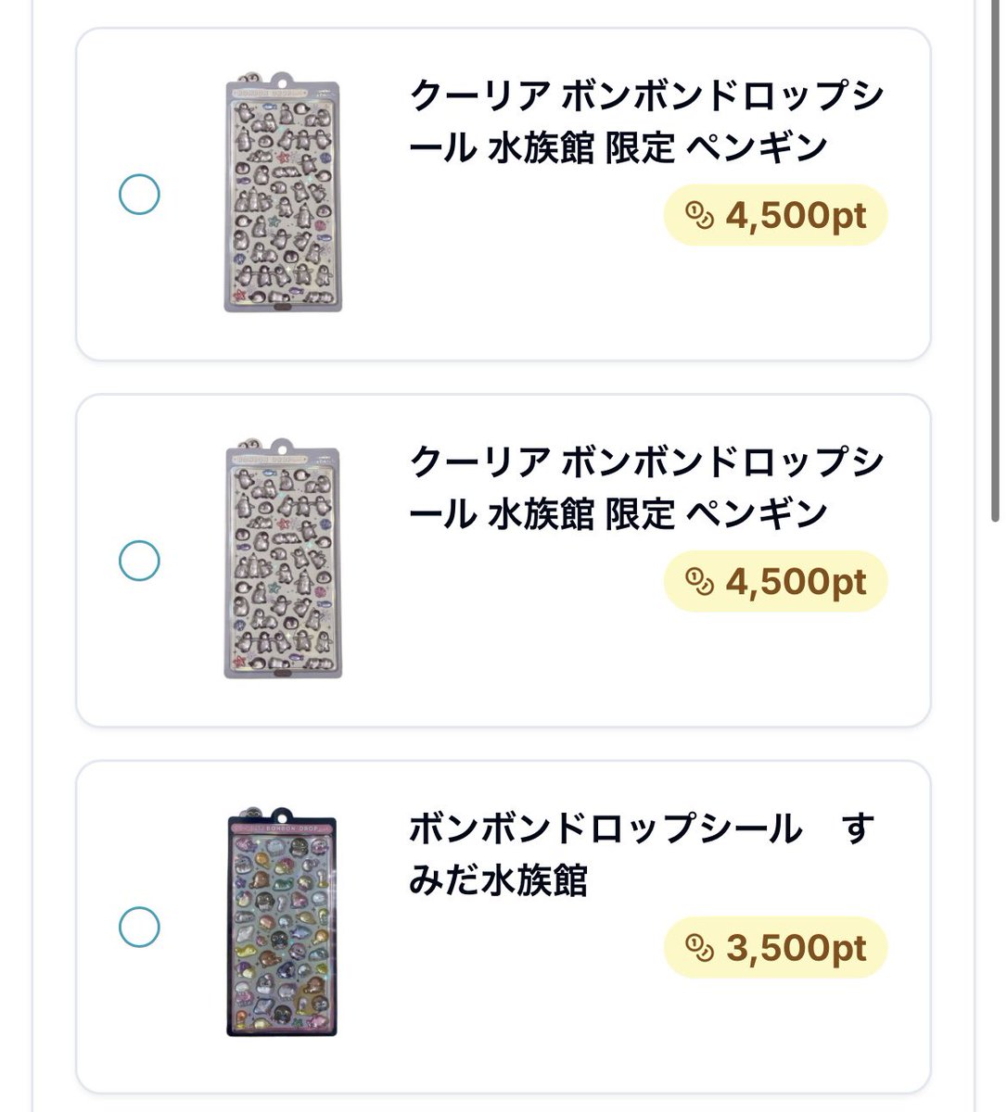The width and height of the screenshot is (1007, 1112).
Task: Tap the 3,500pt price badge
Action: click(x=776, y=948)
